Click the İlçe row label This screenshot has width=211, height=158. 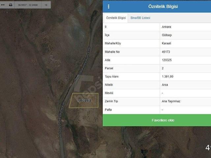click(x=107, y=35)
